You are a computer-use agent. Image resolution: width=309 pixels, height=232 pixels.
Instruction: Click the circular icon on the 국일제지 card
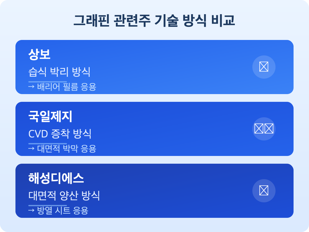(x=264, y=129)
